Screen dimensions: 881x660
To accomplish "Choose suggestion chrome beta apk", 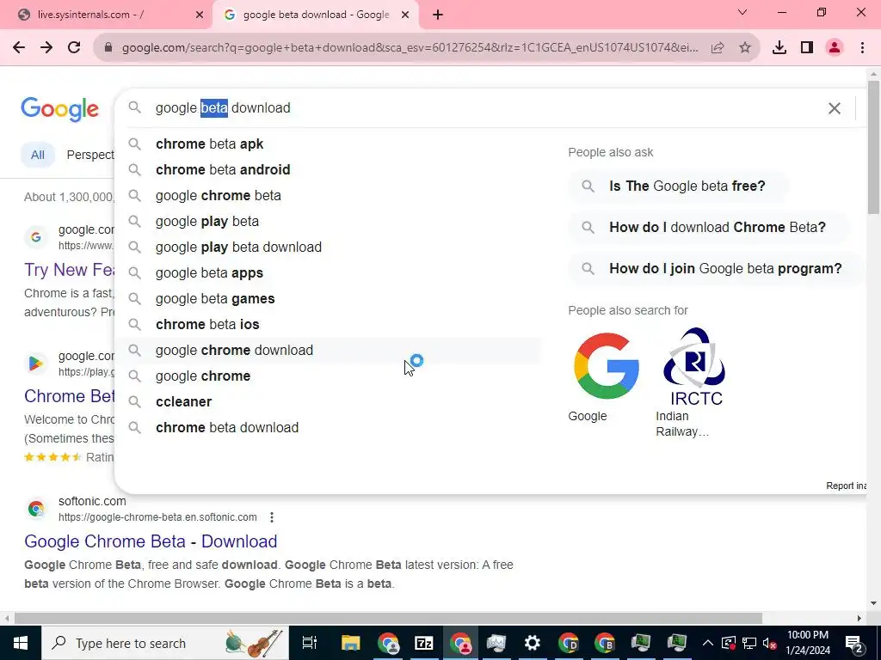I will pyautogui.click(x=329, y=144).
